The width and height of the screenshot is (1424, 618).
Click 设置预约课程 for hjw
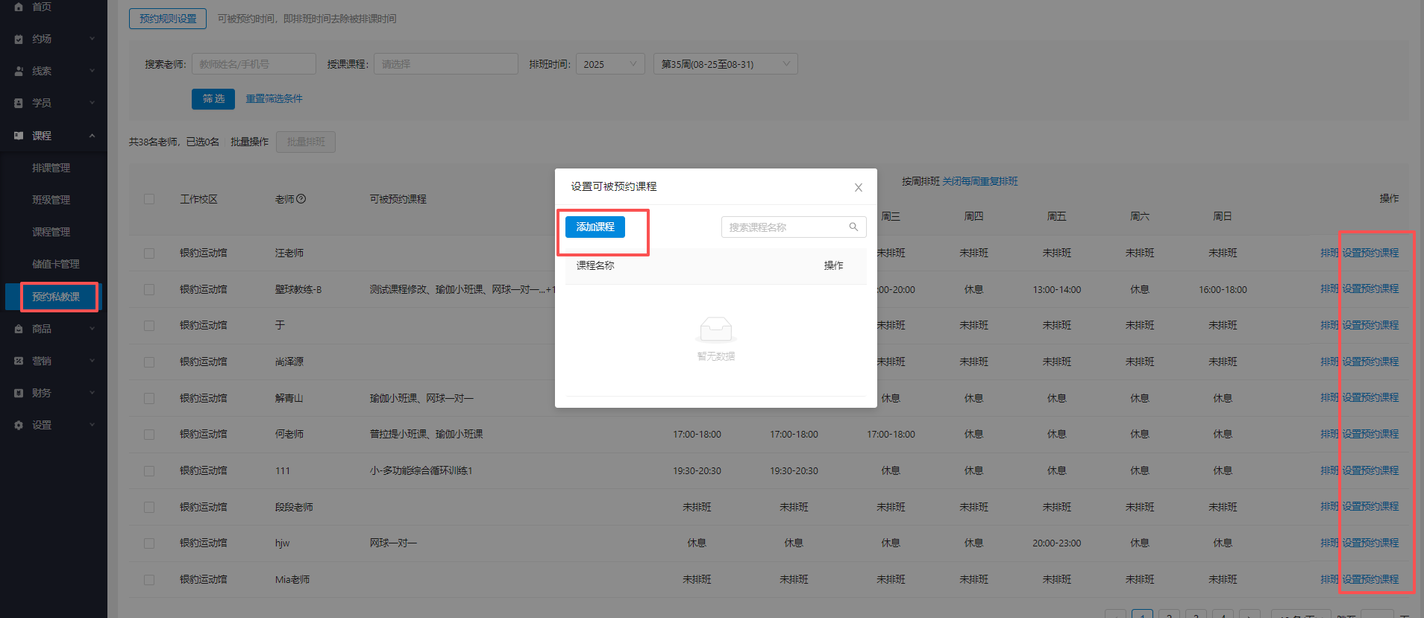click(1370, 543)
